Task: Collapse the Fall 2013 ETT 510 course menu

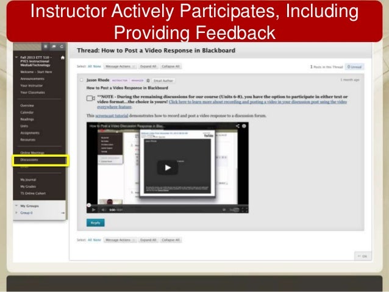Action: tap(16, 57)
